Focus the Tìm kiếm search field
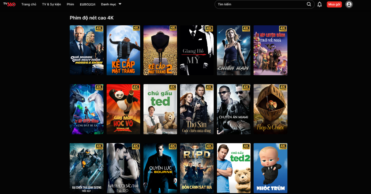Image resolution: width=371 pixels, height=194 pixels. click(x=264, y=4)
